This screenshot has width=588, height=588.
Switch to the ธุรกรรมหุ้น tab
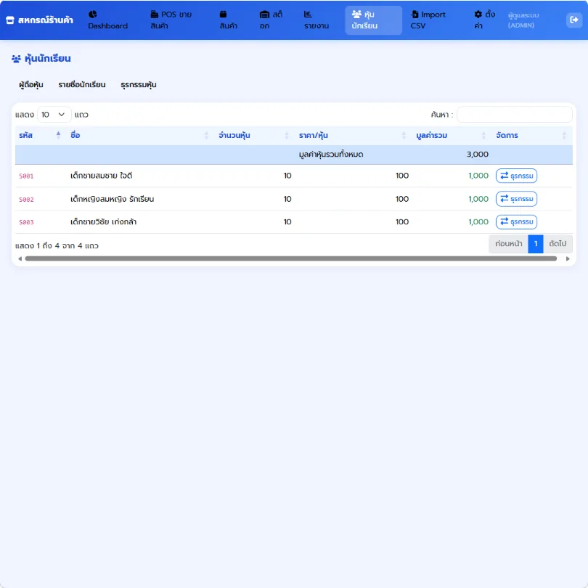click(x=139, y=85)
